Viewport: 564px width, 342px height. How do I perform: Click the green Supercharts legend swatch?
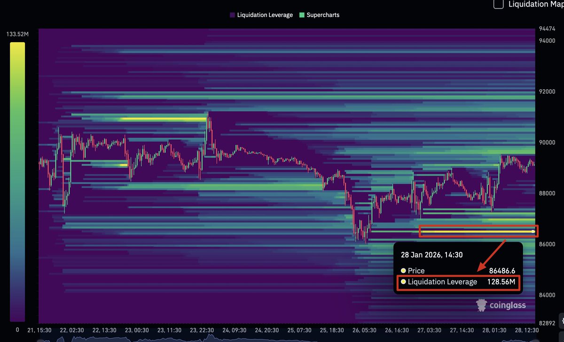(301, 15)
